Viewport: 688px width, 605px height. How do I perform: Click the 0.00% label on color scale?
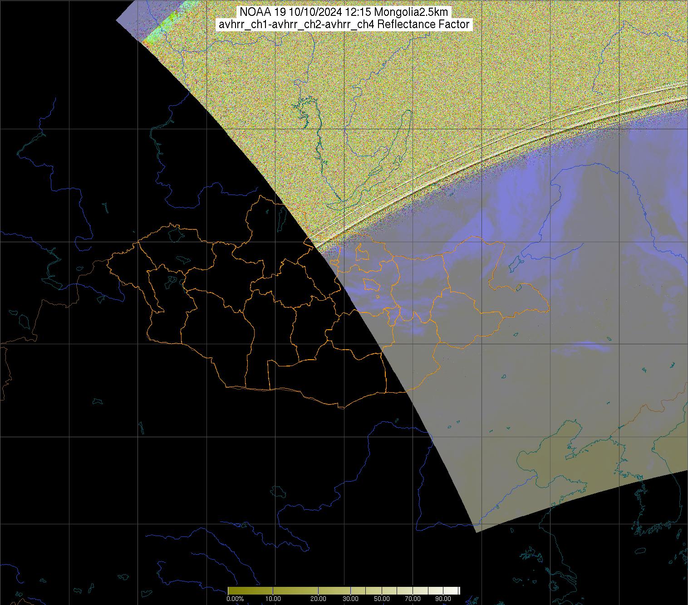point(235,599)
